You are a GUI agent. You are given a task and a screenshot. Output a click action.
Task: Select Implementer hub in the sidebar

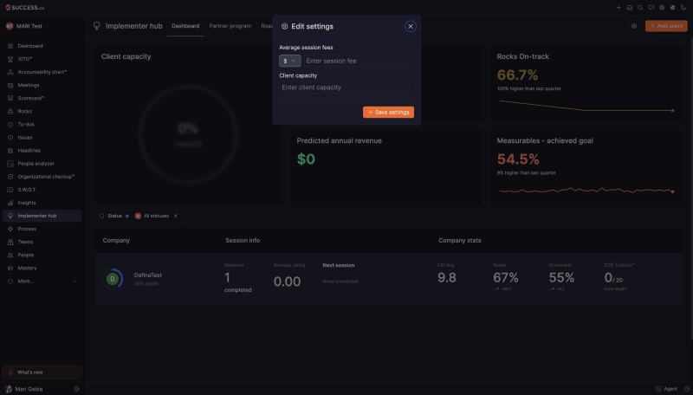[42, 216]
